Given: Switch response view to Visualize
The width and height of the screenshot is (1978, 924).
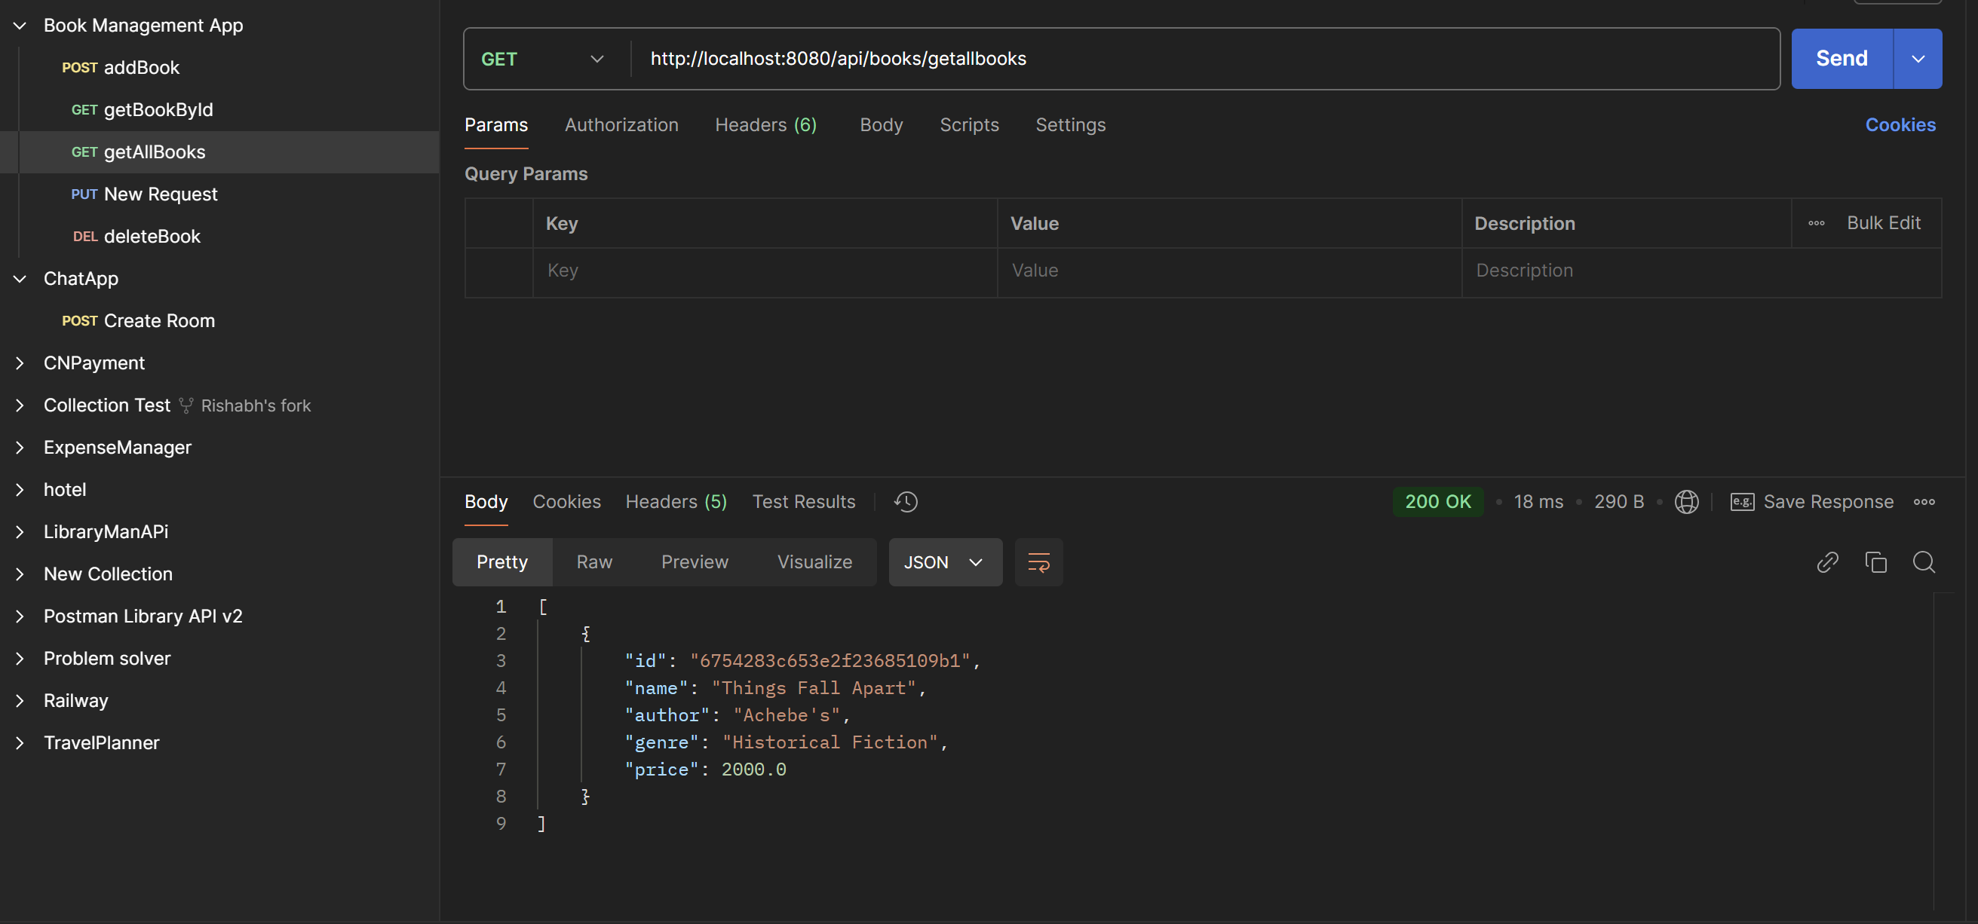Looking at the screenshot, I should coord(814,561).
